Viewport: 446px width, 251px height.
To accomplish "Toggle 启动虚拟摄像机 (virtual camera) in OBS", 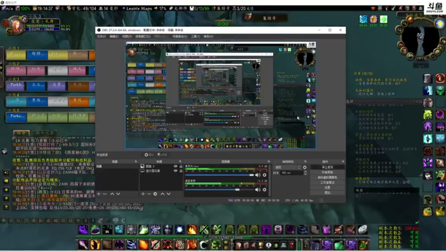I will [327, 177].
